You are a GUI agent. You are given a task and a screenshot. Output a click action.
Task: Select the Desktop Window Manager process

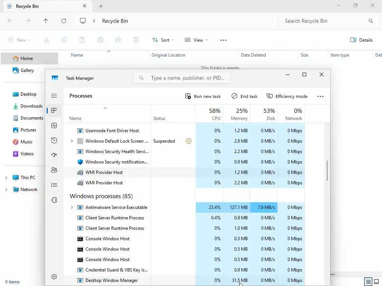pyautogui.click(x=184, y=280)
